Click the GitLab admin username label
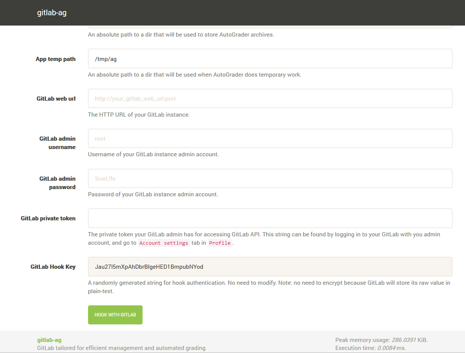The image size is (465, 353). (58, 143)
